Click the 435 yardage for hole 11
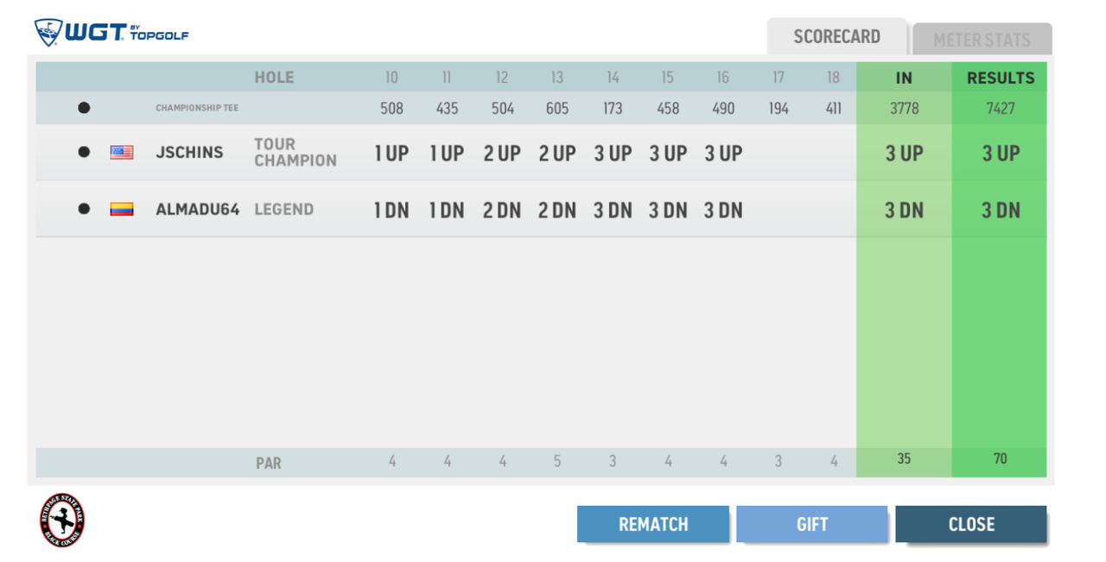1106x562 pixels. 447,109
